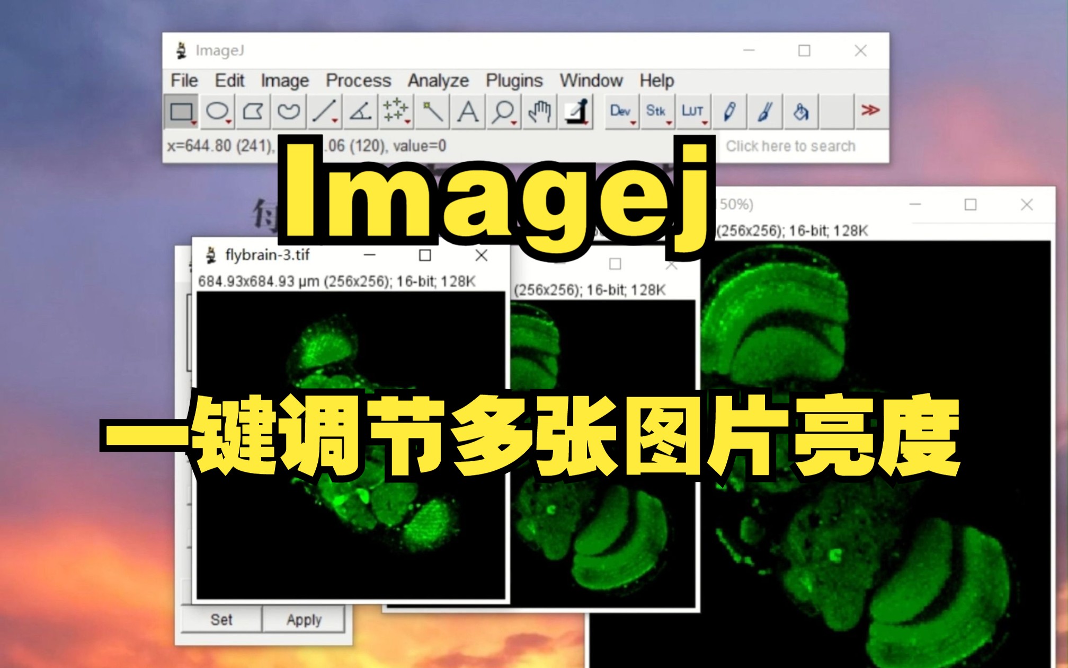The height and width of the screenshot is (668, 1068).
Task: Open the Help menu
Action: point(656,81)
